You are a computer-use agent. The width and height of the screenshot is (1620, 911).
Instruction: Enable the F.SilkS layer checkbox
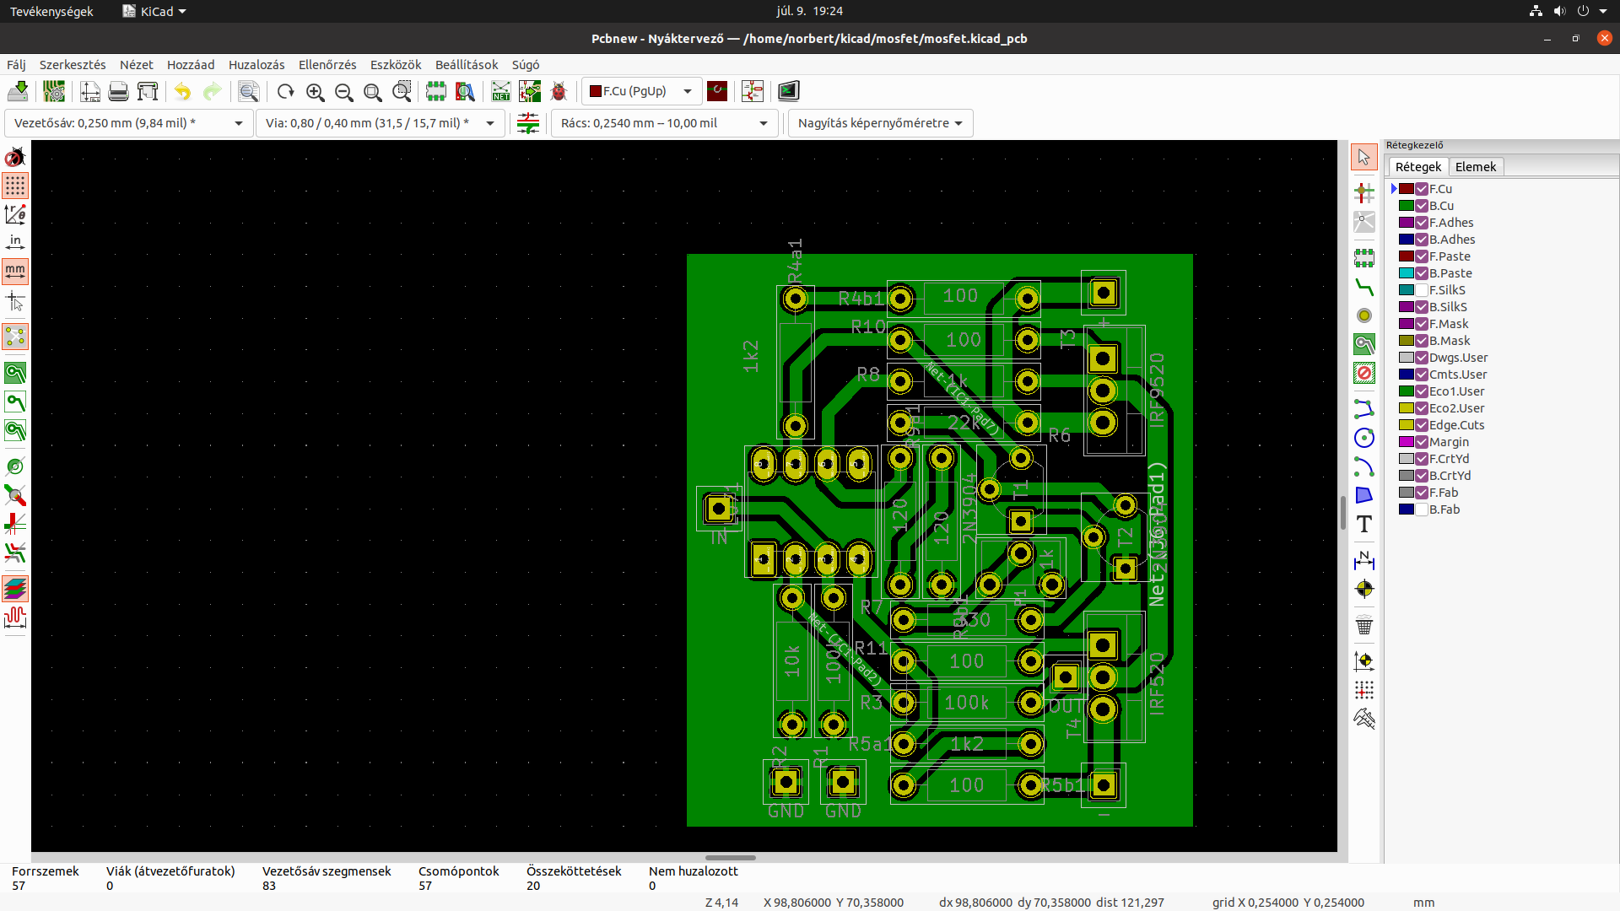1422,290
